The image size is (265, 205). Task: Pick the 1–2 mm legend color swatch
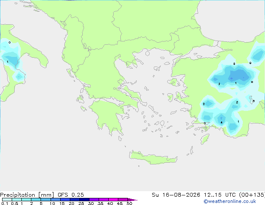(26, 200)
